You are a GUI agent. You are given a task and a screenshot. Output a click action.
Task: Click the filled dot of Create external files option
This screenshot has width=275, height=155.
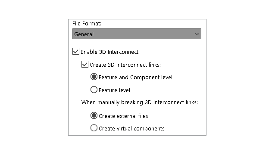pyautogui.click(x=94, y=115)
